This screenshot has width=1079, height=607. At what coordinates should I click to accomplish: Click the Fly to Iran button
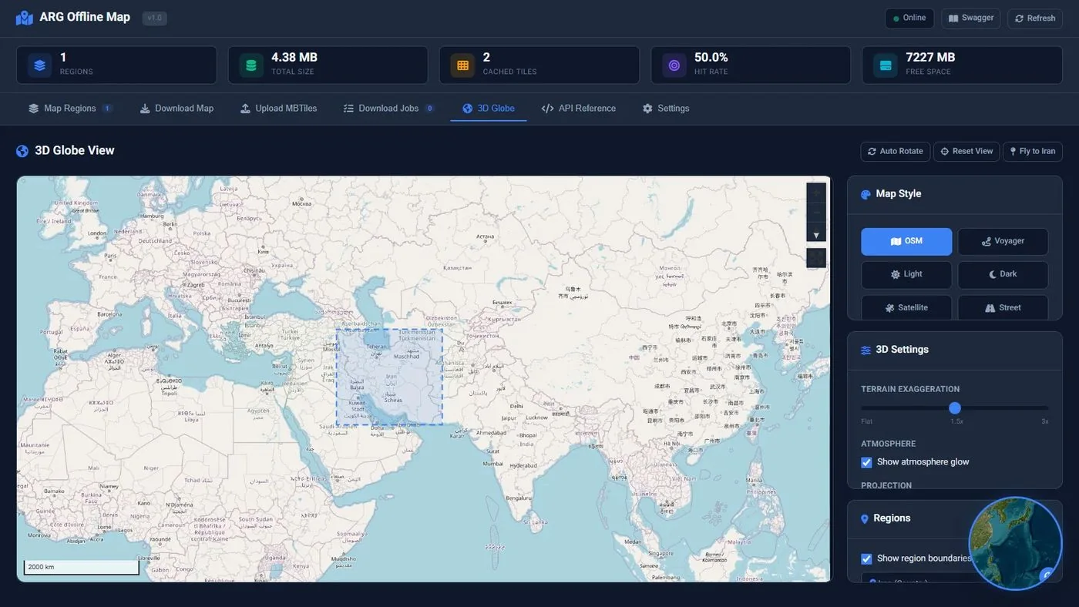click(x=1033, y=152)
